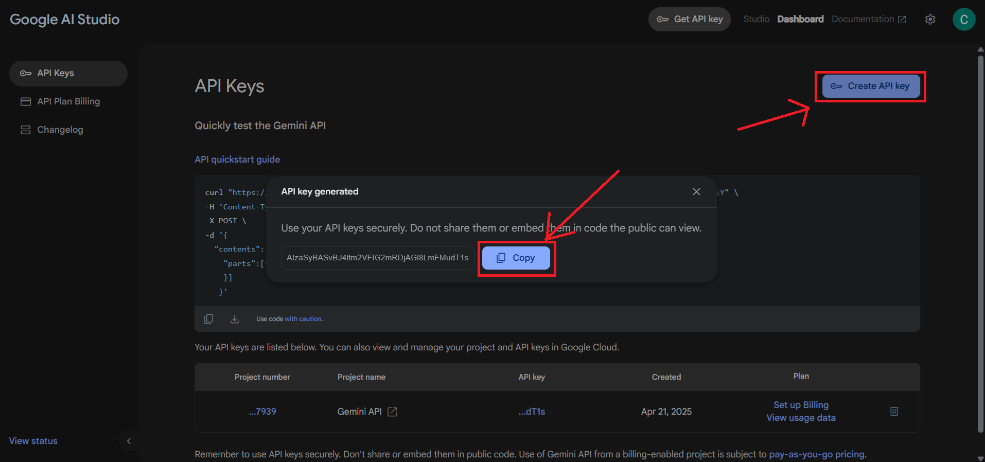Open Documentation in the top navigation

[868, 20]
